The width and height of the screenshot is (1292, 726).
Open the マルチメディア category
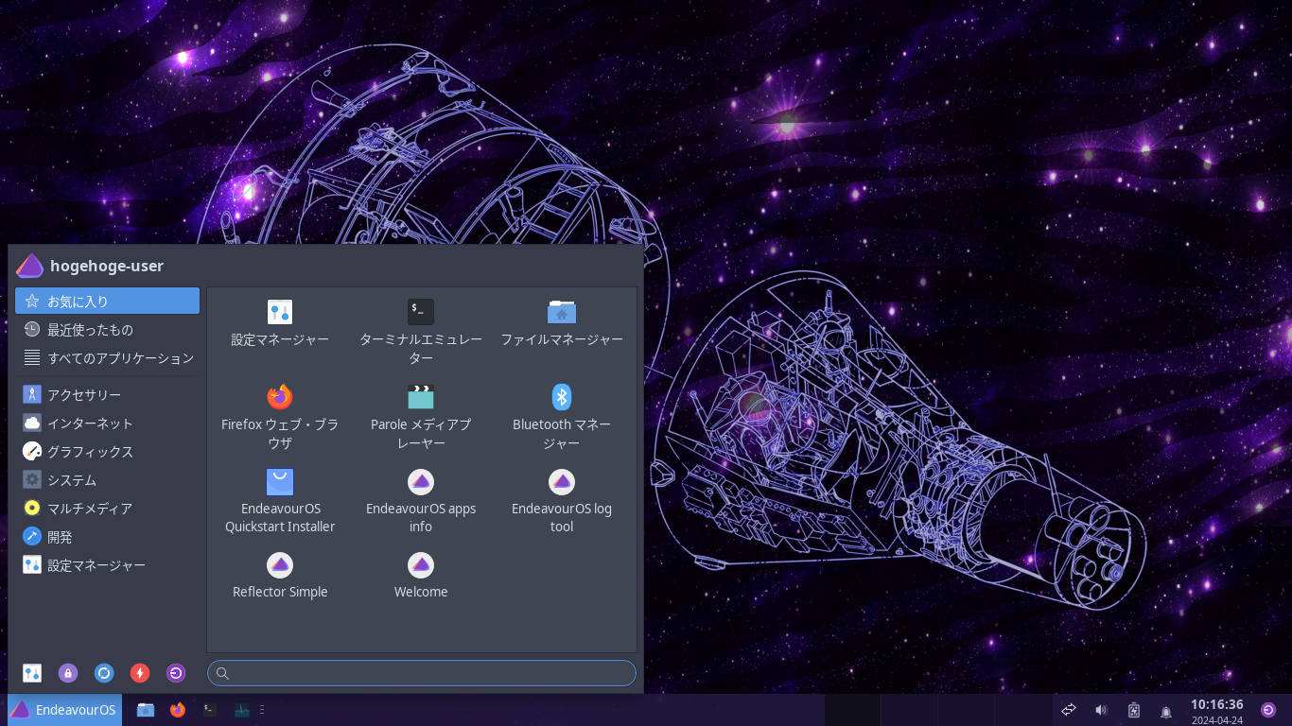tap(108, 509)
